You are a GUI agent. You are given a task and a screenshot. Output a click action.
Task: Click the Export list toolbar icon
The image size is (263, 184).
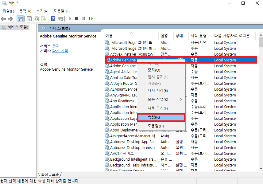coord(44,19)
